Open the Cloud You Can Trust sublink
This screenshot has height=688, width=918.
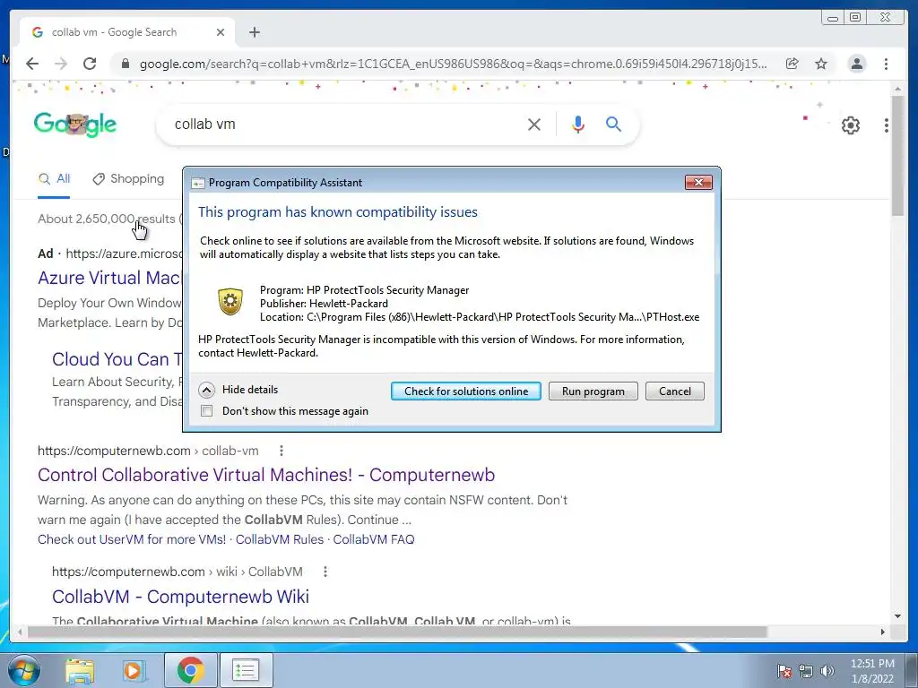point(117,359)
